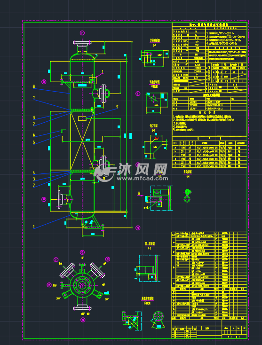Click the header title of the design data table
This screenshot has height=345, width=262.
(x=209, y=24)
